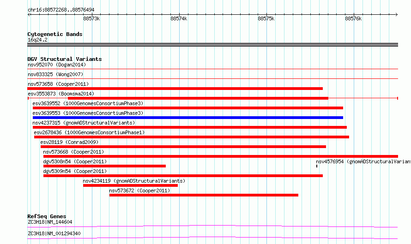Click the right arrow of the ruler
The width and height of the screenshot is (411, 244).
pyautogui.click(x=396, y=15)
